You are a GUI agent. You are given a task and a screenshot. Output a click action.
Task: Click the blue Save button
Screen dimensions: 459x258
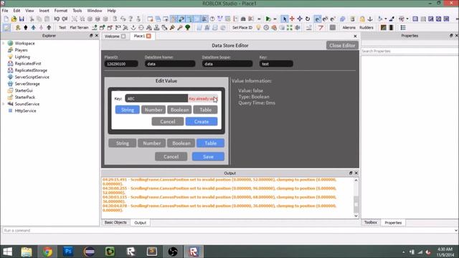click(208, 156)
